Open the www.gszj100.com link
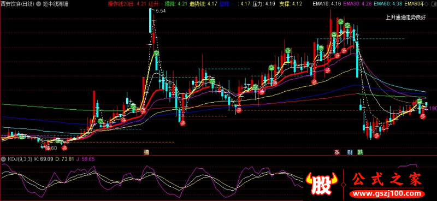This screenshot has height=201, width=437. 387,193
